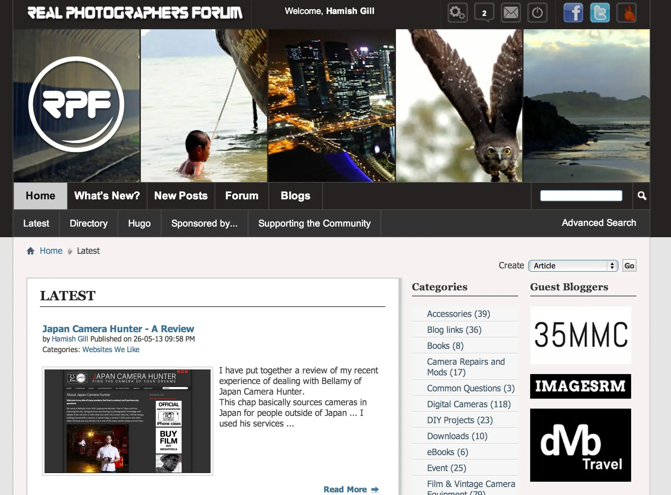The image size is (671, 495).
Task: Open the 35MMC guest blogger banner
Action: point(580,335)
